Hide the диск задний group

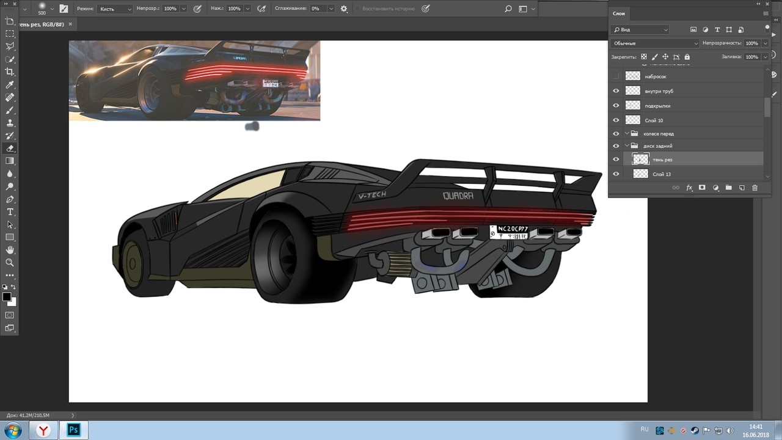[x=616, y=146]
